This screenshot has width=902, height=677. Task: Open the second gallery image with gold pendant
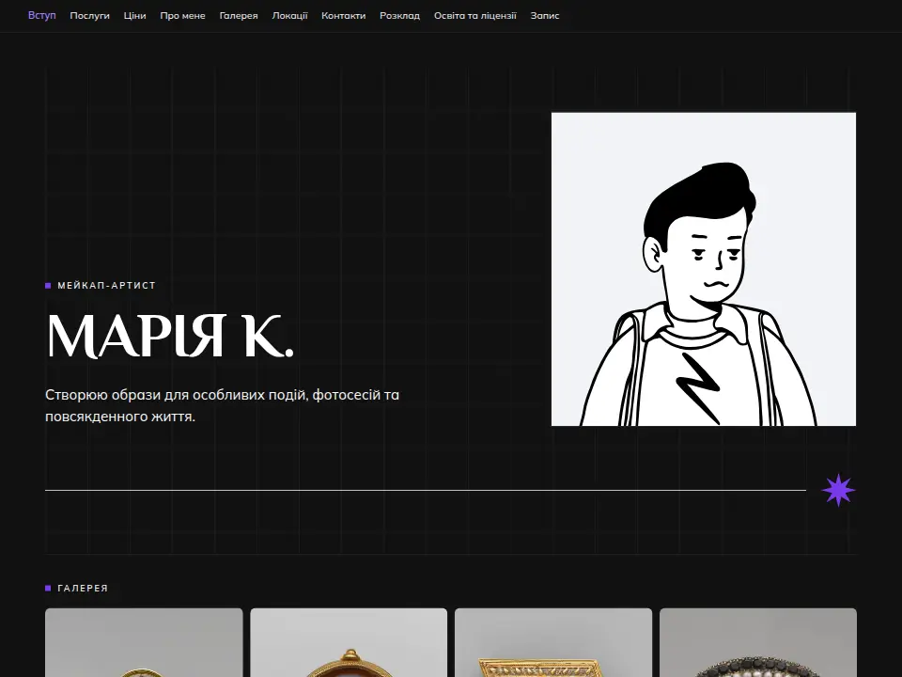[349, 642]
